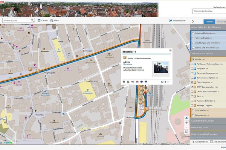
Task: Enable the Parkhäuser, Wohnmobilste... layer checkbox
Action: pos(192,64)
